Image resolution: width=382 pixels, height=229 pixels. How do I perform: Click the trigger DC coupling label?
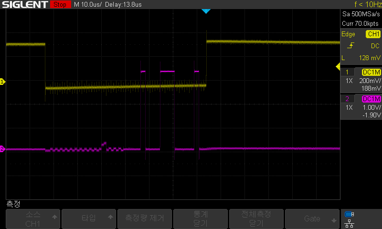pyautogui.click(x=375, y=46)
